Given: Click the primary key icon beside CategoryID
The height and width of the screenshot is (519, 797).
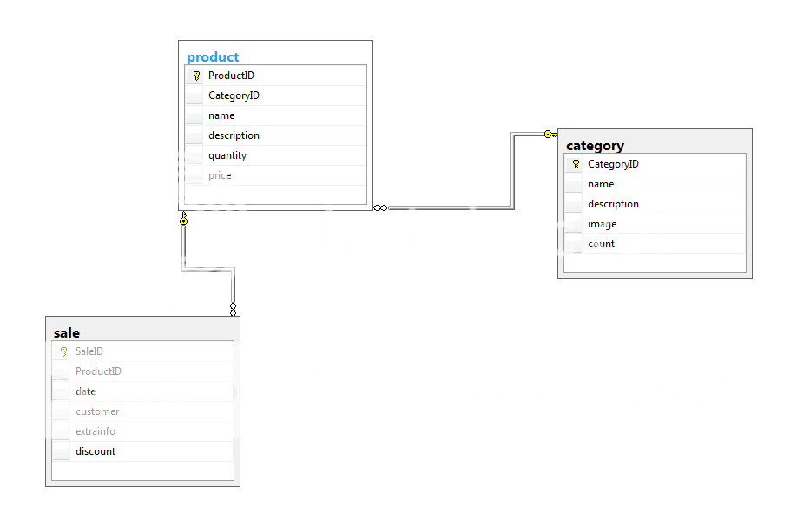Looking at the screenshot, I should tap(574, 163).
